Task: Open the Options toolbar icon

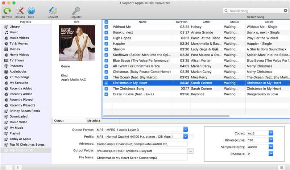Action: pos(20,11)
